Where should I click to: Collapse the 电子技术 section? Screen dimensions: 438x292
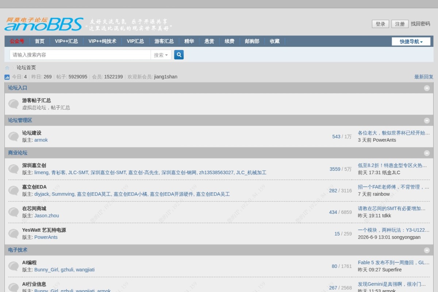click(x=427, y=250)
